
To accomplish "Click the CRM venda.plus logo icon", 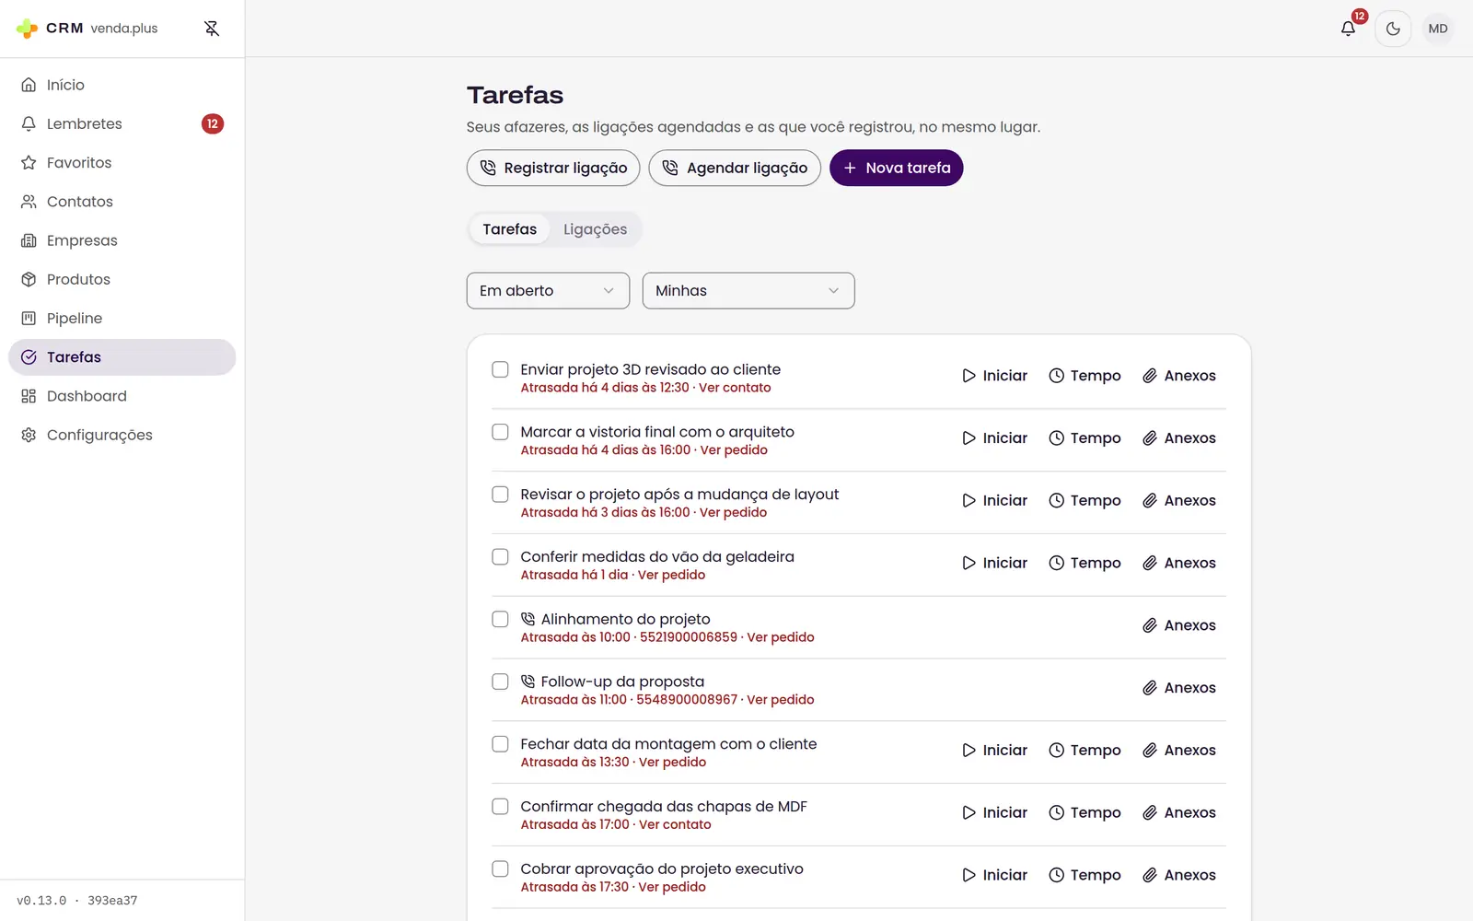I will pos(28,29).
